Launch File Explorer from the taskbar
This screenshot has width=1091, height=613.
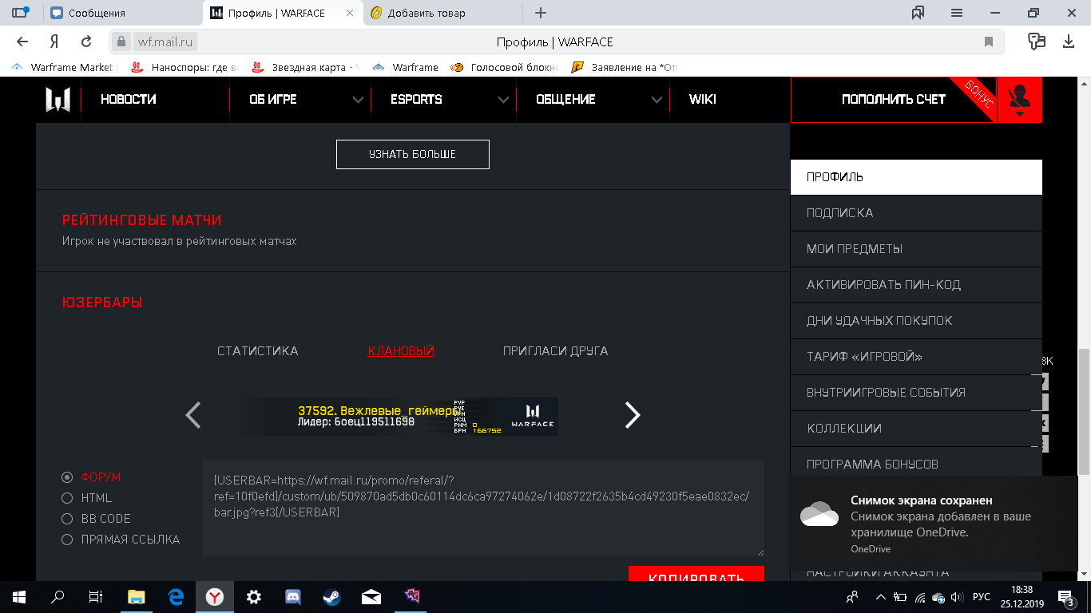coord(137,597)
